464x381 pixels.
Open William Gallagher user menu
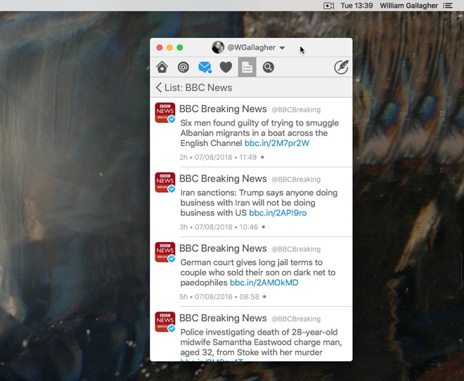(x=408, y=6)
